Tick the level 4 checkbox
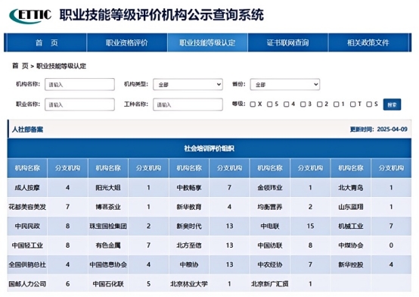This screenshot has height=297, width=419. click(286, 105)
